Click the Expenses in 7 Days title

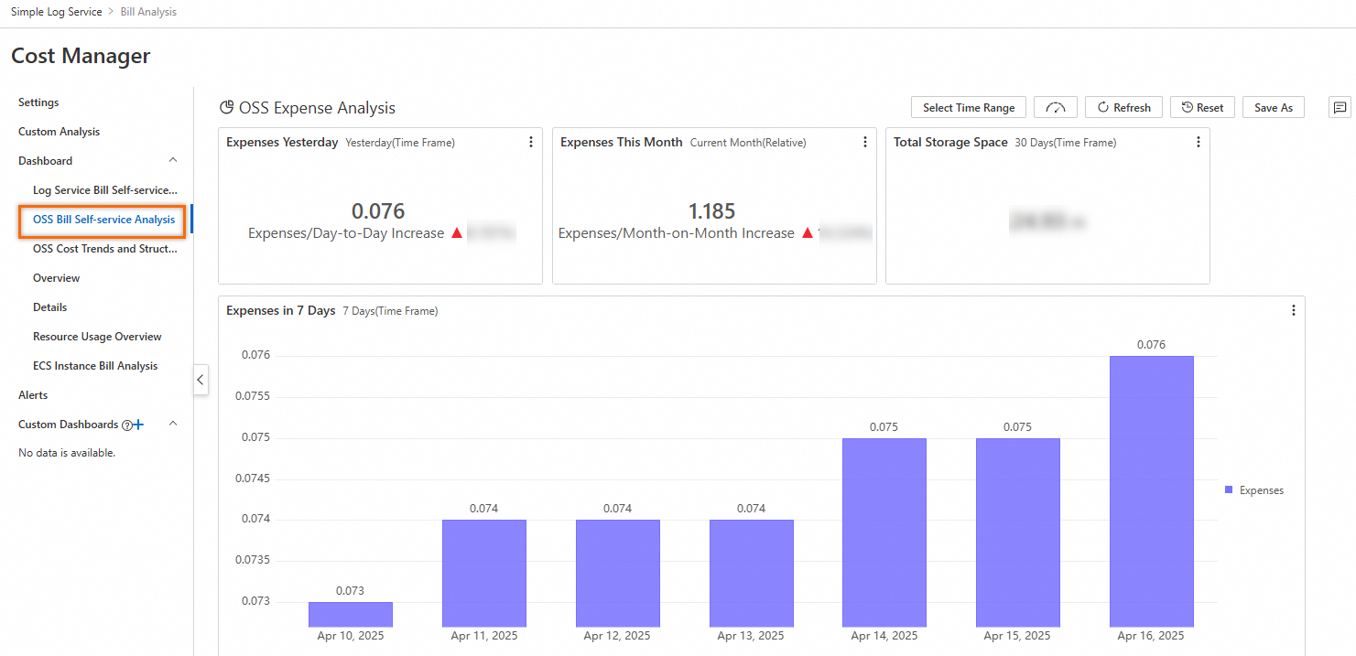tap(281, 310)
